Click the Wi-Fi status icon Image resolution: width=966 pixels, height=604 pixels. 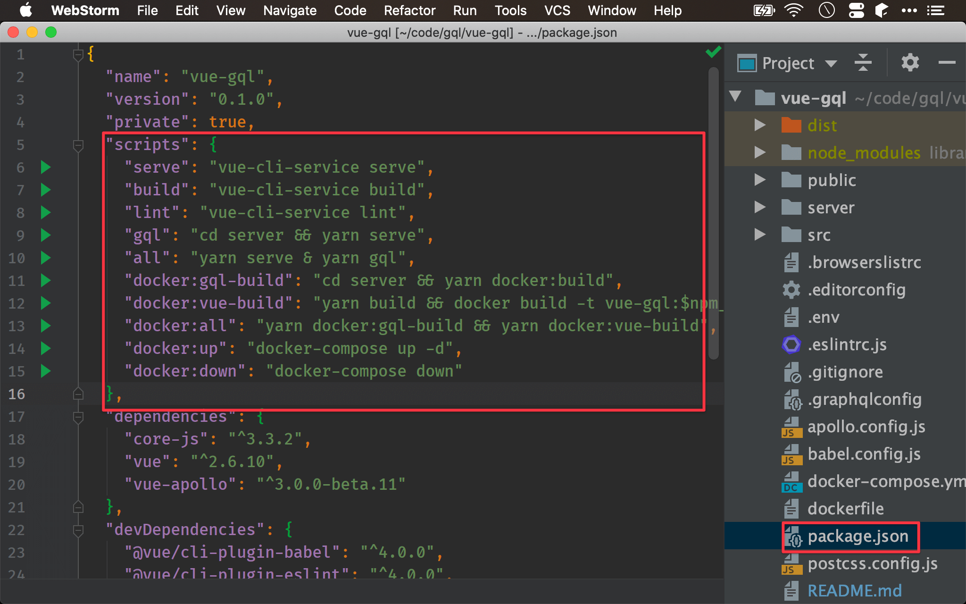pos(794,10)
